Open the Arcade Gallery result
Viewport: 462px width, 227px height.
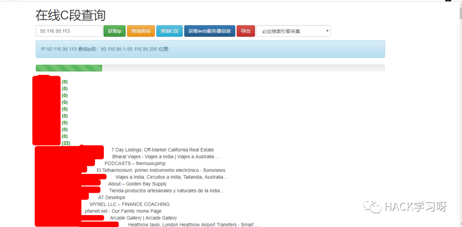[x=143, y=218]
